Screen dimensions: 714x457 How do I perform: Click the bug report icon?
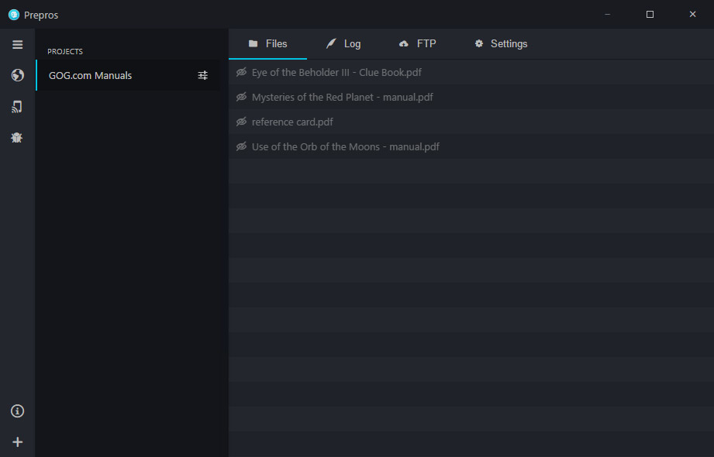click(17, 137)
